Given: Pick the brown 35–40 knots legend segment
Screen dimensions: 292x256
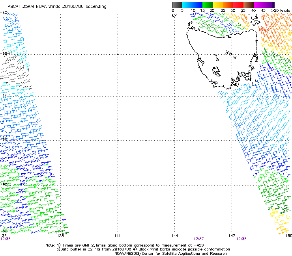Looking at the screenshot, I should [249, 5].
